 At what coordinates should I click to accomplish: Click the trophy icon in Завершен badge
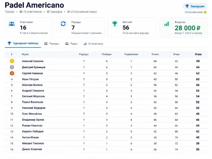click(x=187, y=6)
